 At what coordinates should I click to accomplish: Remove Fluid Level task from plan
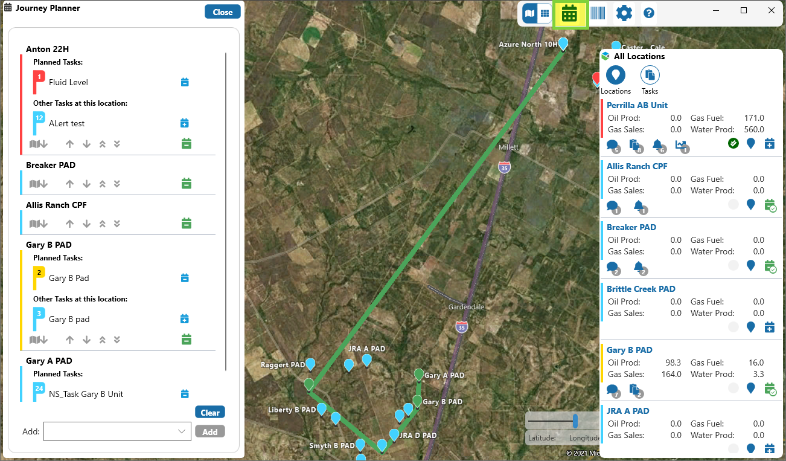click(x=185, y=82)
